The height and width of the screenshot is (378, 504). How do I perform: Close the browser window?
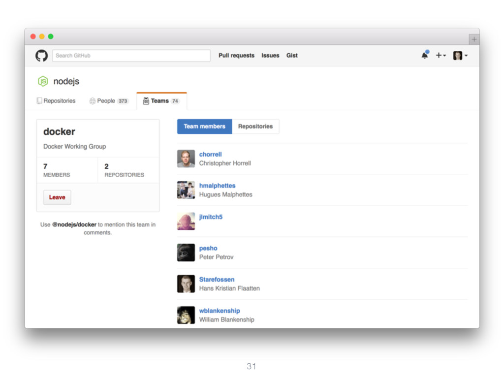click(x=33, y=36)
